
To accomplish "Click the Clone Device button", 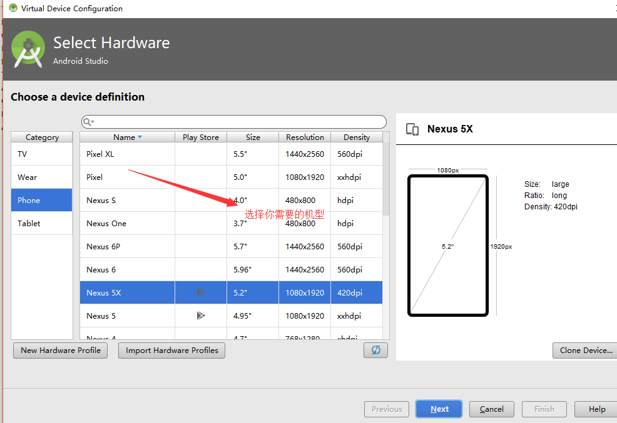I will 586,351.
